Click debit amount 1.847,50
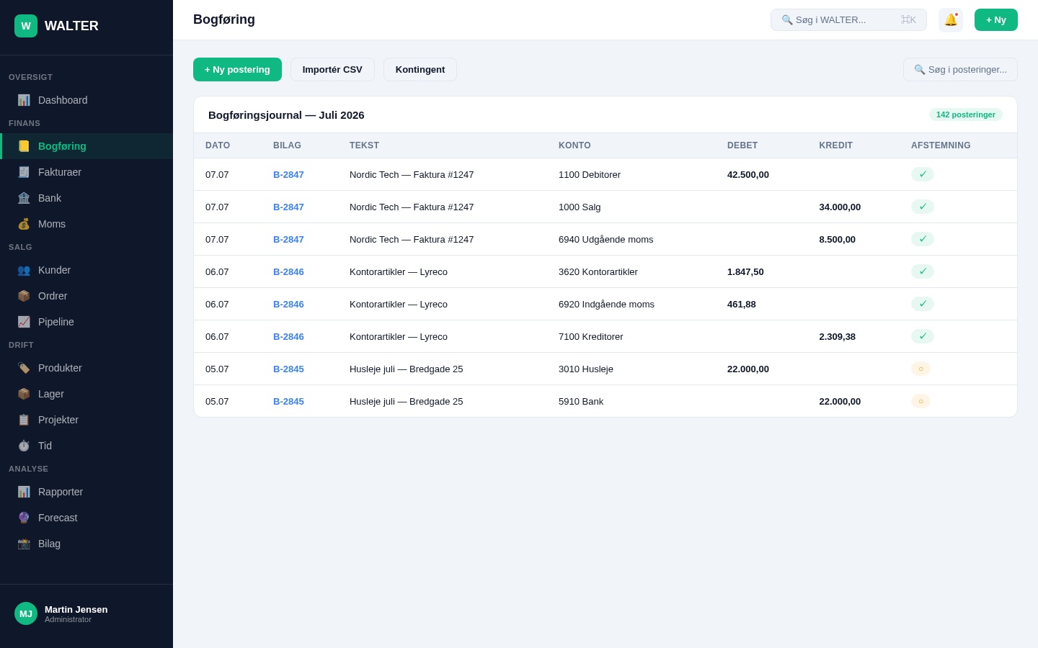Image resolution: width=1038 pixels, height=648 pixels. 745,271
